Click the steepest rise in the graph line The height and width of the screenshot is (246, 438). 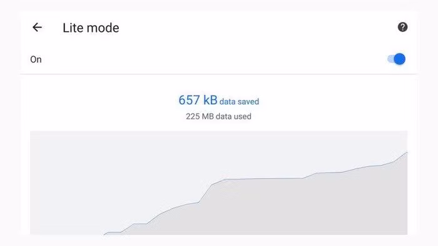coord(205,194)
